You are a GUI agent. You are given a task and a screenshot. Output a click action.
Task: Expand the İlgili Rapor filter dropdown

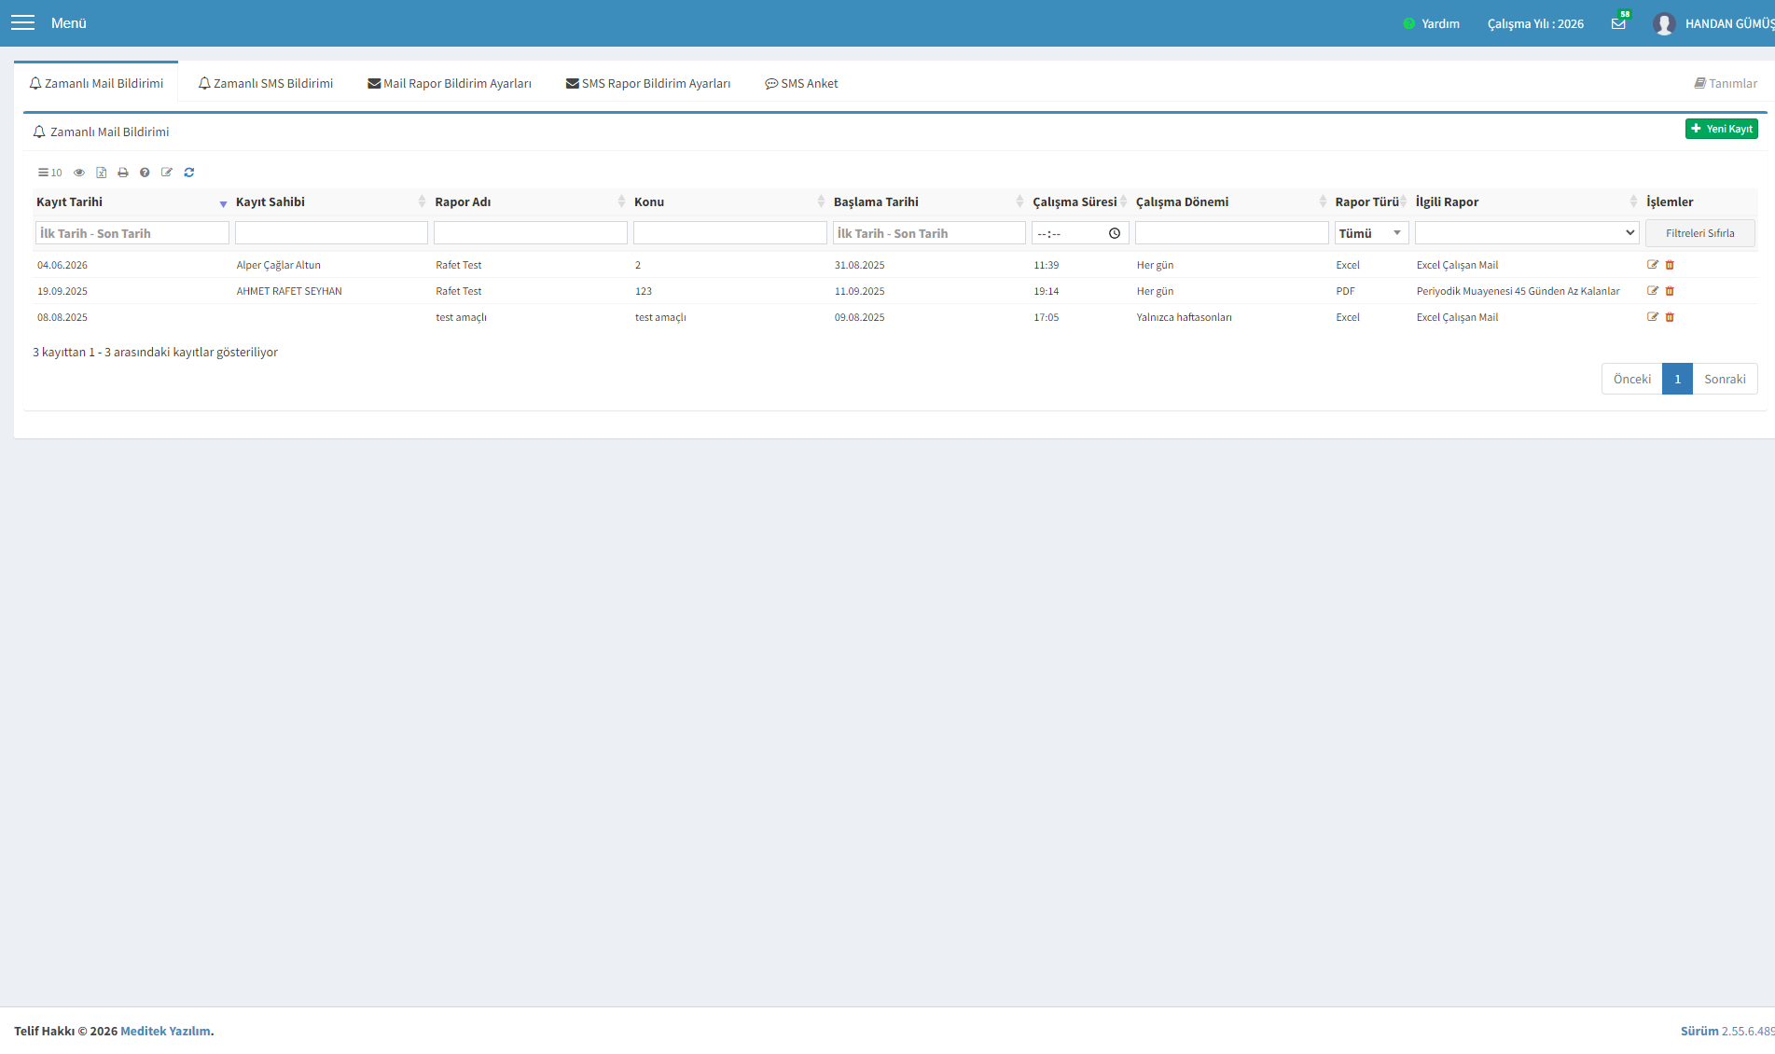pos(1527,233)
